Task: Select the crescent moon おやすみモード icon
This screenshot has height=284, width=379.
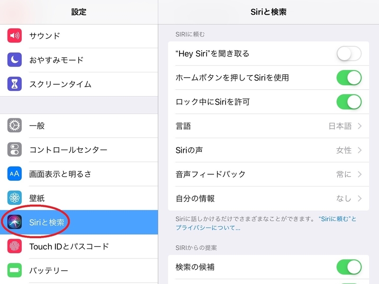Action: [x=14, y=60]
